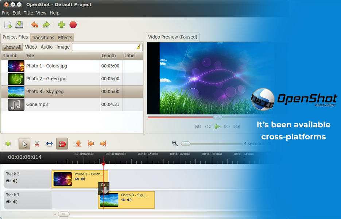Click the video preview seek slider handle

click(217, 117)
